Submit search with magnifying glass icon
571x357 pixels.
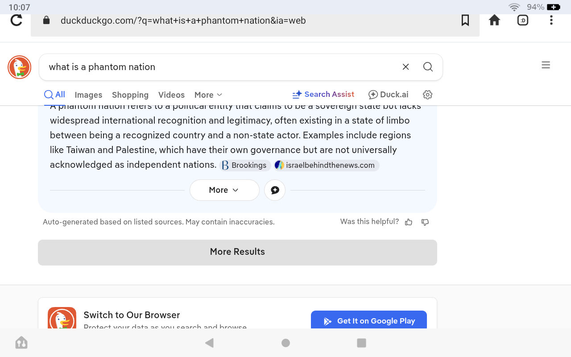428,67
